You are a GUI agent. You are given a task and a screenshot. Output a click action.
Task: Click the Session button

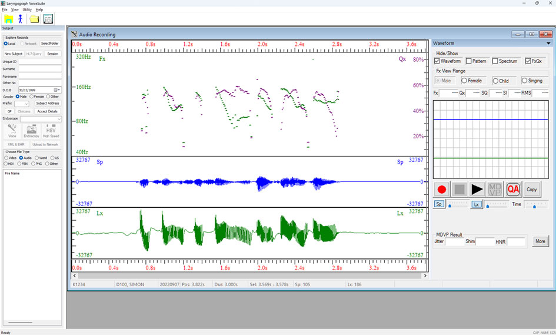52,54
